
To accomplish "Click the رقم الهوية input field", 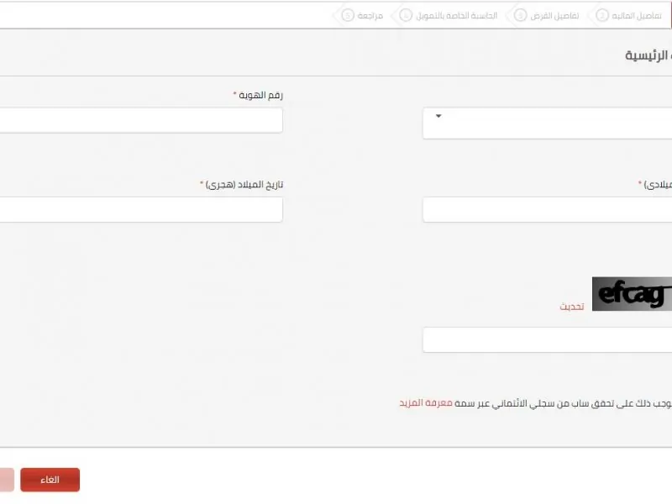I will [141, 120].
